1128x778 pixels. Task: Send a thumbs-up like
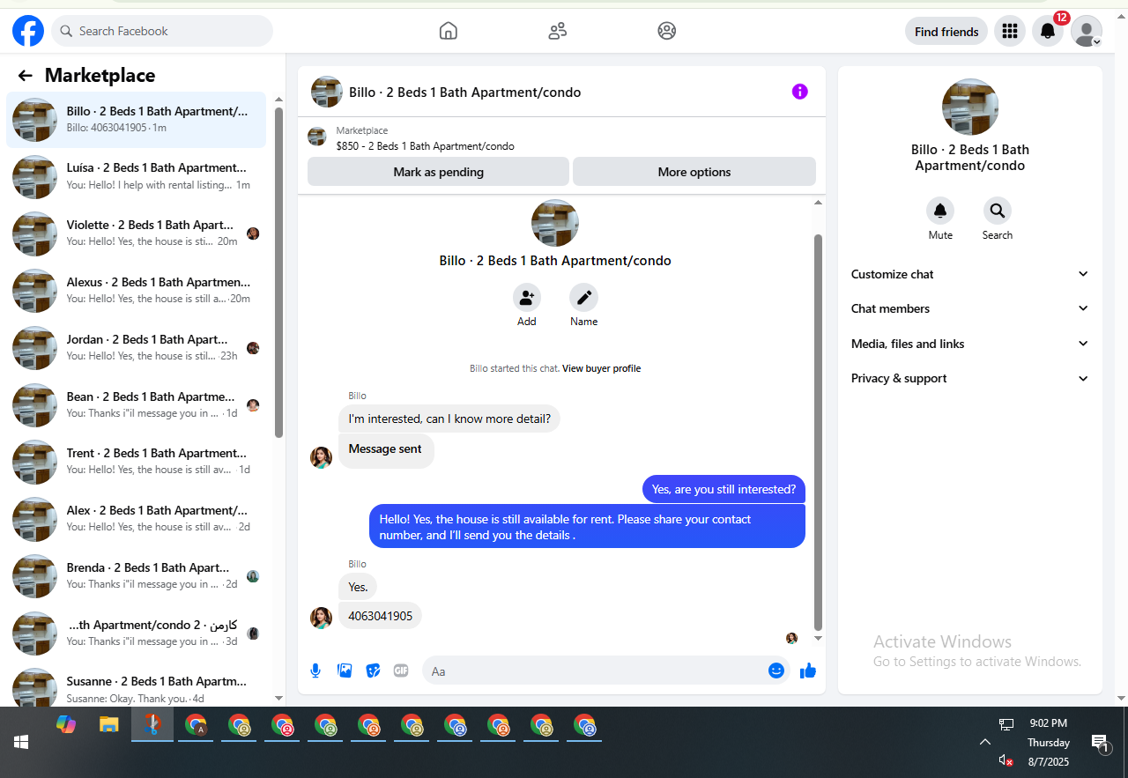click(x=808, y=671)
